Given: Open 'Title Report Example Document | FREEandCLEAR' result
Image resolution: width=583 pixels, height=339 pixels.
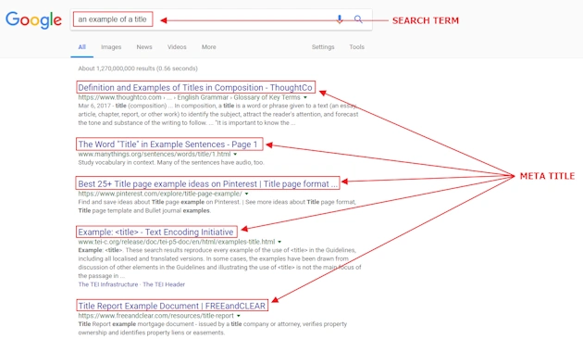Looking at the screenshot, I should pyautogui.click(x=172, y=306).
